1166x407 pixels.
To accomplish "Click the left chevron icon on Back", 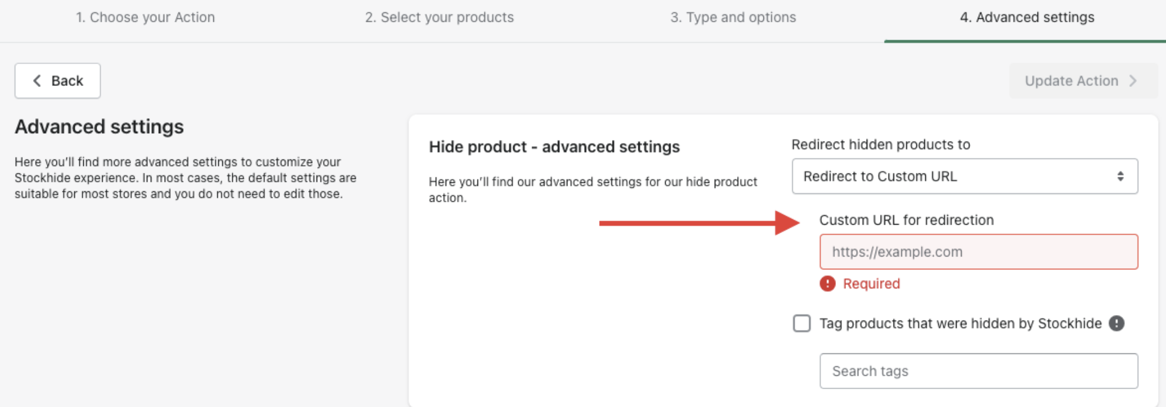I will pos(37,81).
